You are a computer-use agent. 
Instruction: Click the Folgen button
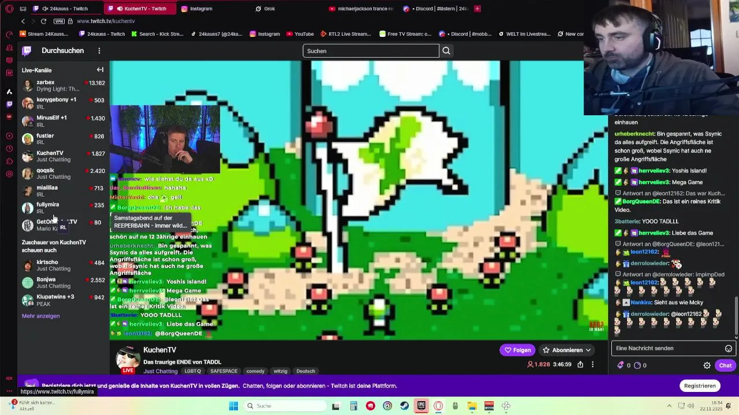click(517, 350)
